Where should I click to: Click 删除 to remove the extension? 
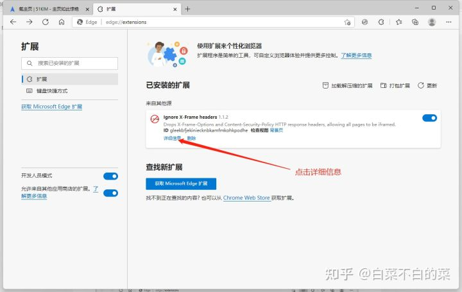click(191, 138)
